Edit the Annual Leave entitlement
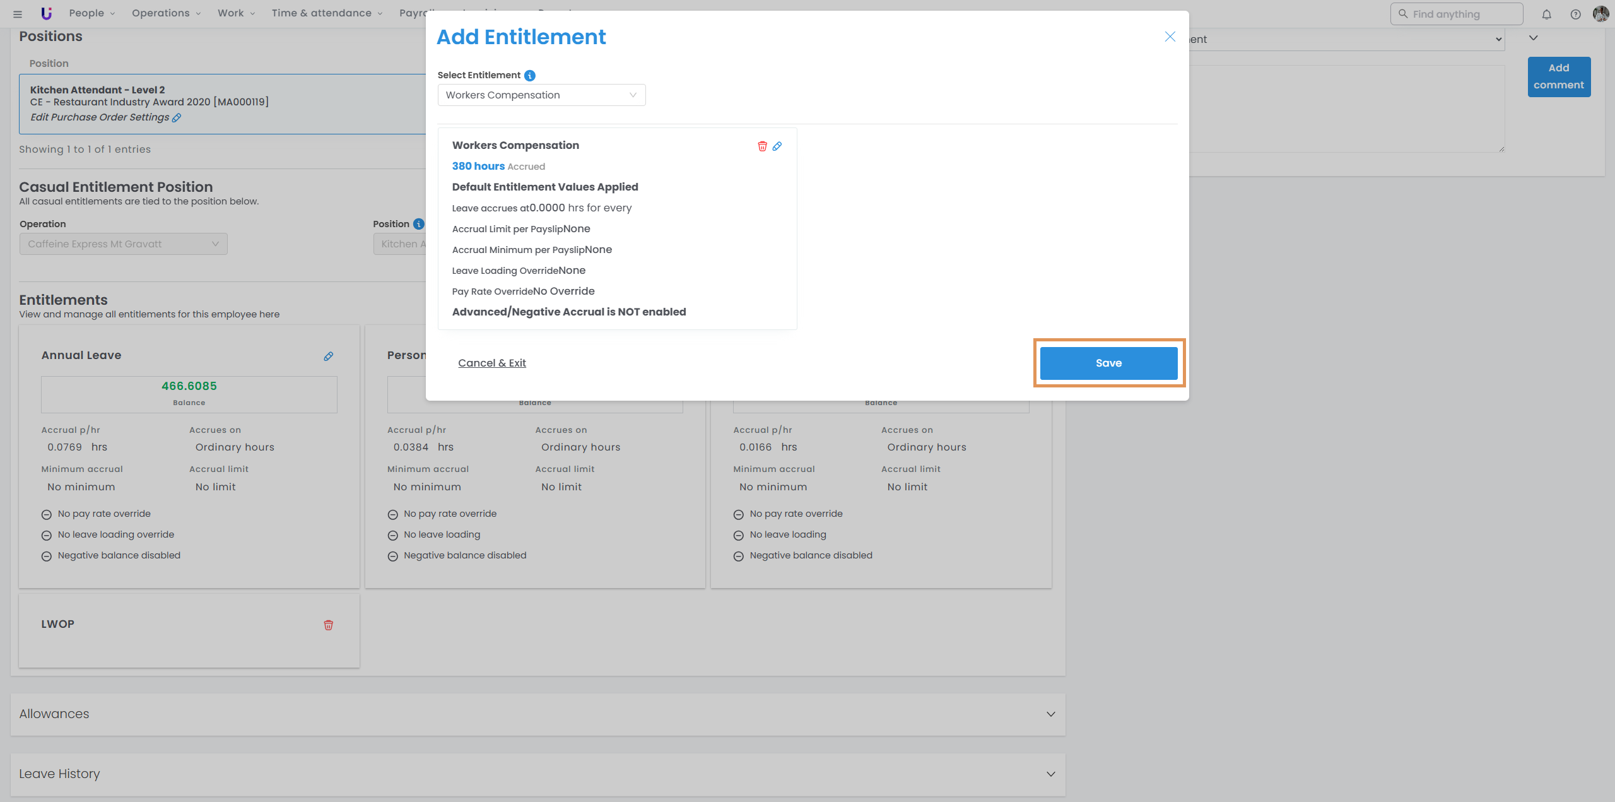 (x=328, y=357)
